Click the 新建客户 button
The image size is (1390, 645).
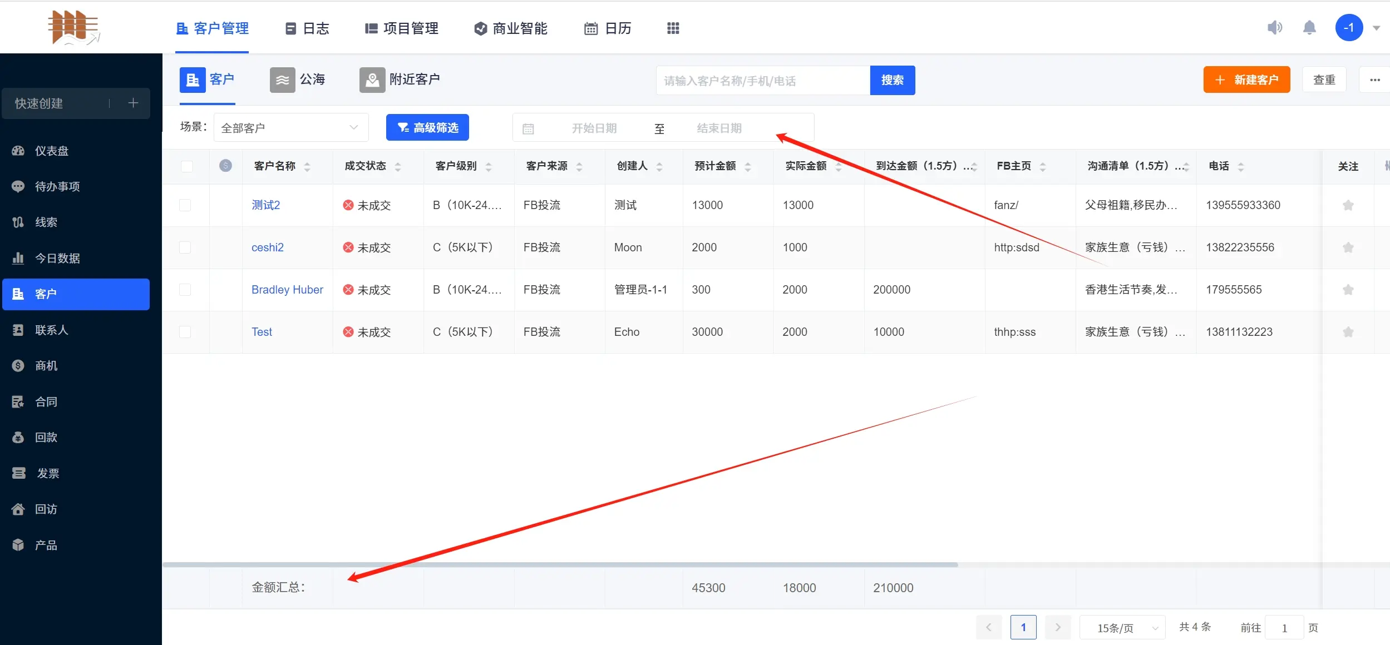[1246, 80]
